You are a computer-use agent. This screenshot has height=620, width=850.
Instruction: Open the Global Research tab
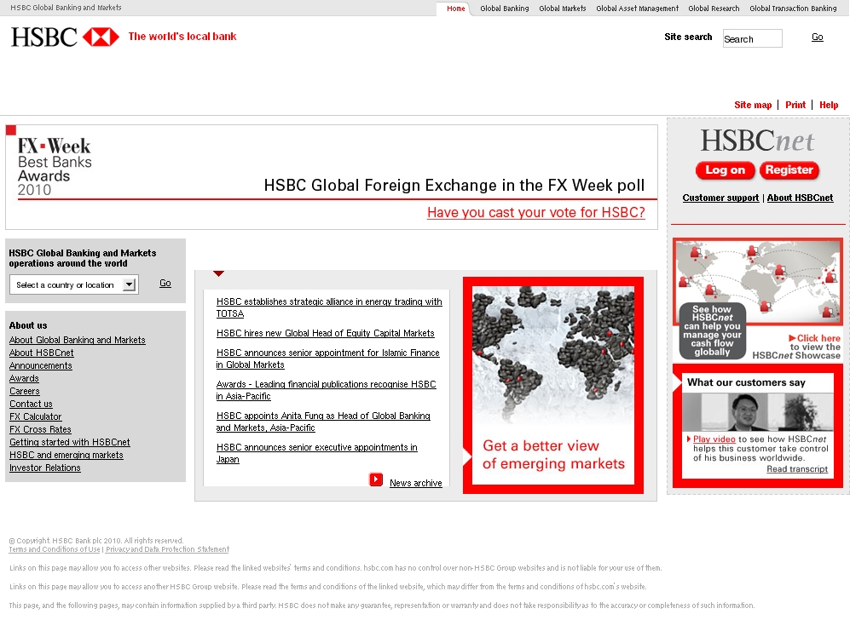tap(714, 9)
